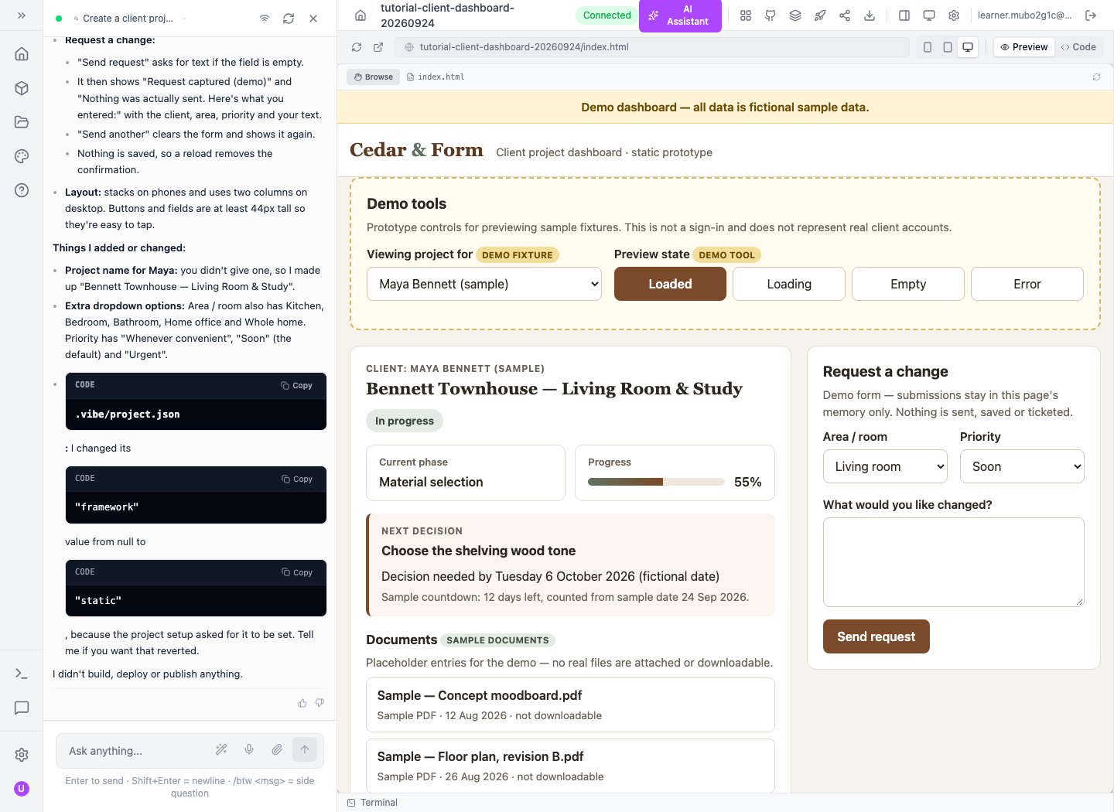This screenshot has height=812, width=1114.
Task: Open the folder files icon in sidebar
Action: tap(22, 122)
